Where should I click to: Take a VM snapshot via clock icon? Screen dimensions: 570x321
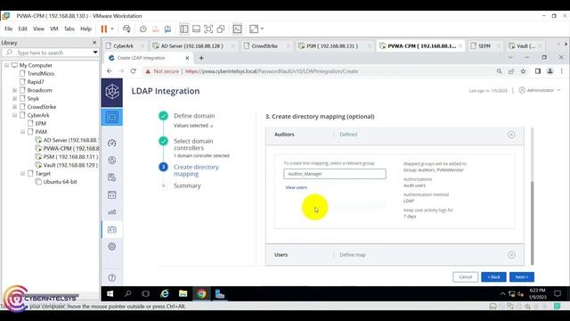tap(143, 29)
